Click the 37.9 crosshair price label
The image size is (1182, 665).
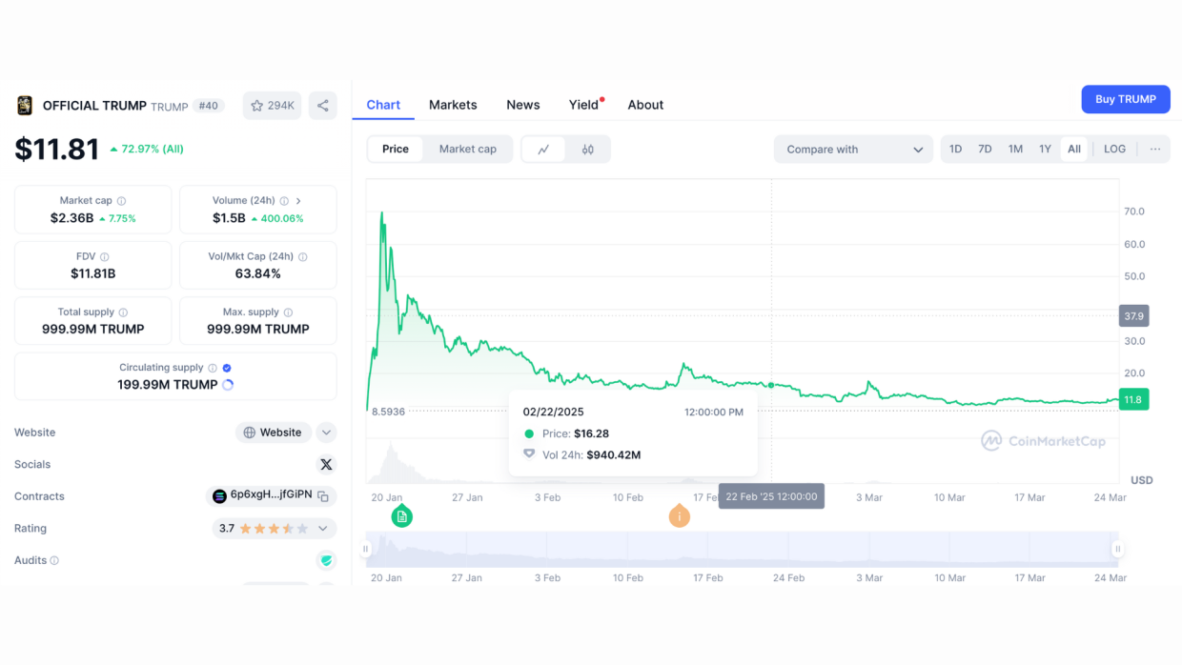[x=1133, y=315]
